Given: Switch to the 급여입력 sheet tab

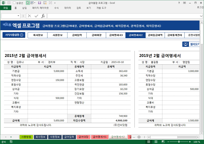Looking at the screenshot, I should click(69, 137).
